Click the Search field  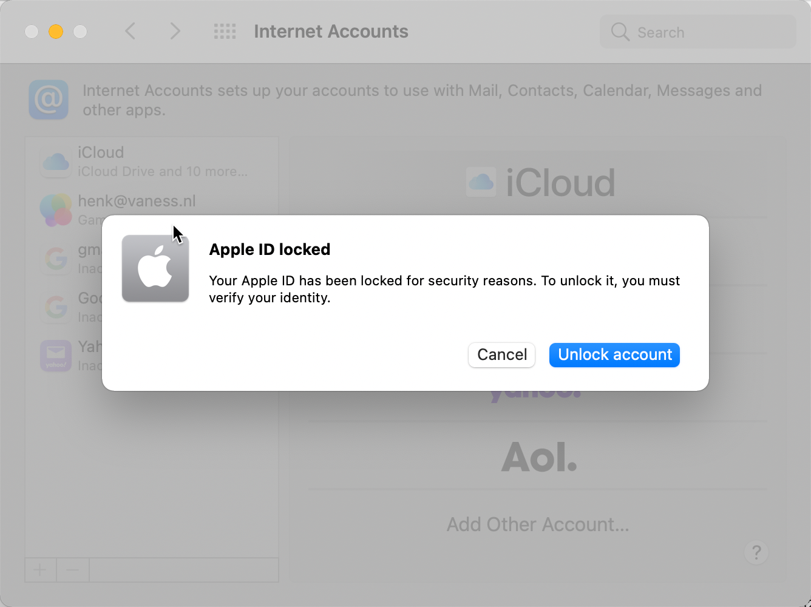tap(698, 32)
